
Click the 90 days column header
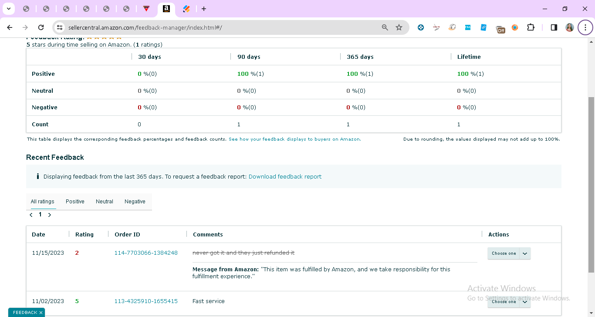(x=249, y=57)
